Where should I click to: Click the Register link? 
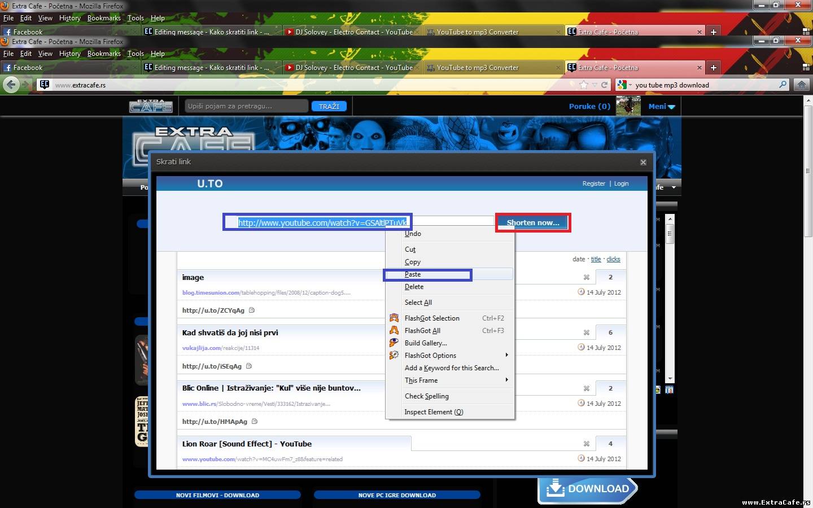tap(593, 183)
